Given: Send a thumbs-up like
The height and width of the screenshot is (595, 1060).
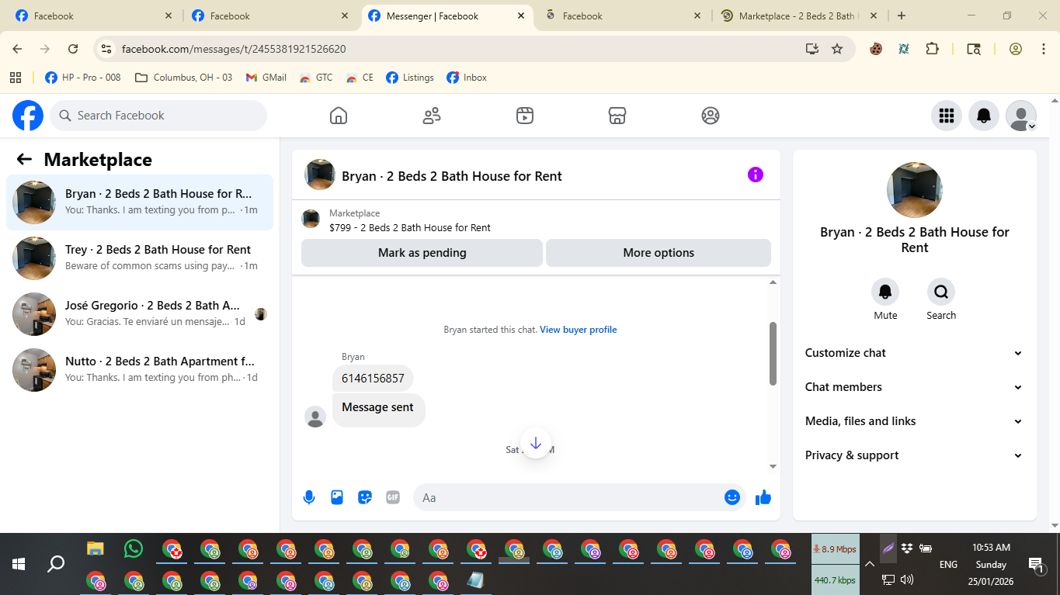Looking at the screenshot, I should click(763, 497).
